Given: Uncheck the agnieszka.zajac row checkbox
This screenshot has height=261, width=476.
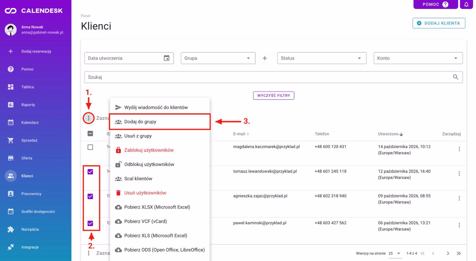Looking at the screenshot, I should 90,196.
